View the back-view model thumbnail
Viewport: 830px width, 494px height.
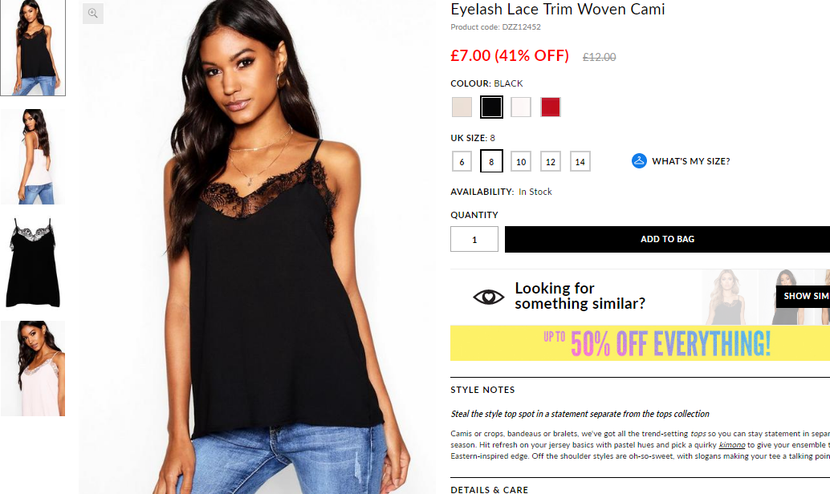33,156
